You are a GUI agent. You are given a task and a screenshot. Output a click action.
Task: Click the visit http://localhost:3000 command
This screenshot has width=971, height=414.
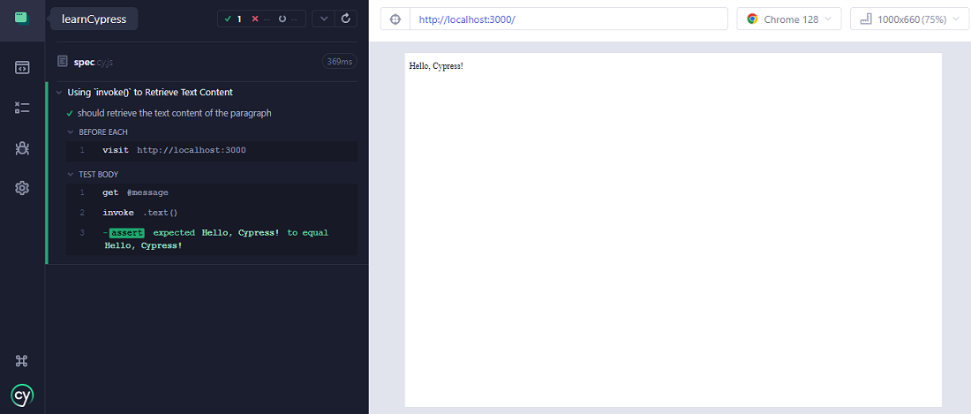(211, 150)
